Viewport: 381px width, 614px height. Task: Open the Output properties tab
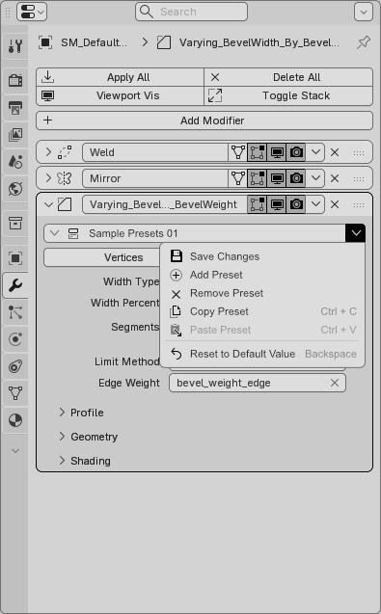pyautogui.click(x=15, y=108)
